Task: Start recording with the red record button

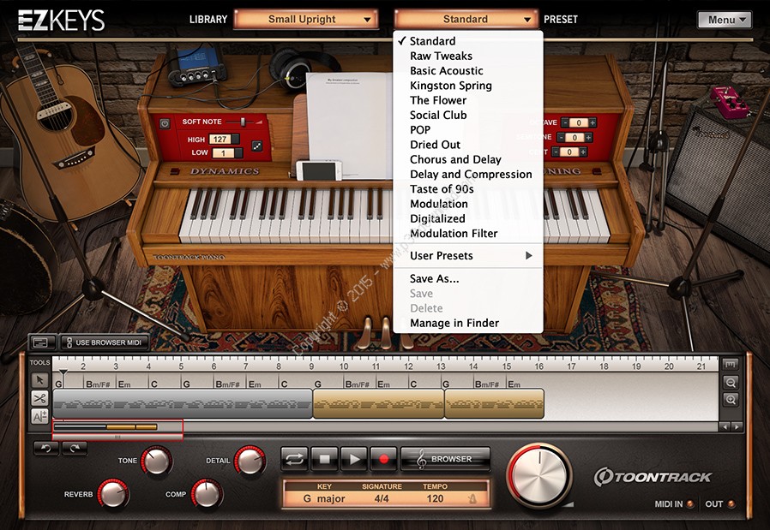Action: [383, 459]
